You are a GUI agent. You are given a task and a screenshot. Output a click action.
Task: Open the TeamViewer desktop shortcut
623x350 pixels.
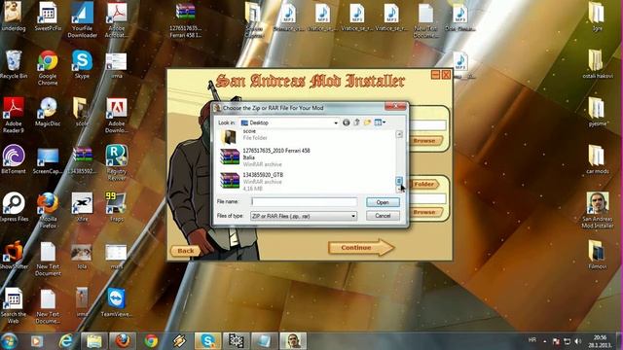pyautogui.click(x=116, y=302)
